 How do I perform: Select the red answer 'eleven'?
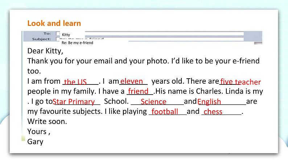click(132, 81)
